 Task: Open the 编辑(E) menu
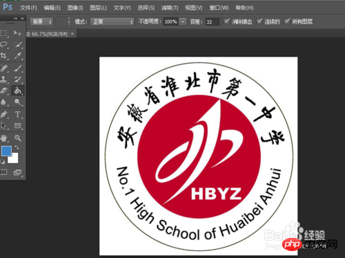(x=52, y=8)
